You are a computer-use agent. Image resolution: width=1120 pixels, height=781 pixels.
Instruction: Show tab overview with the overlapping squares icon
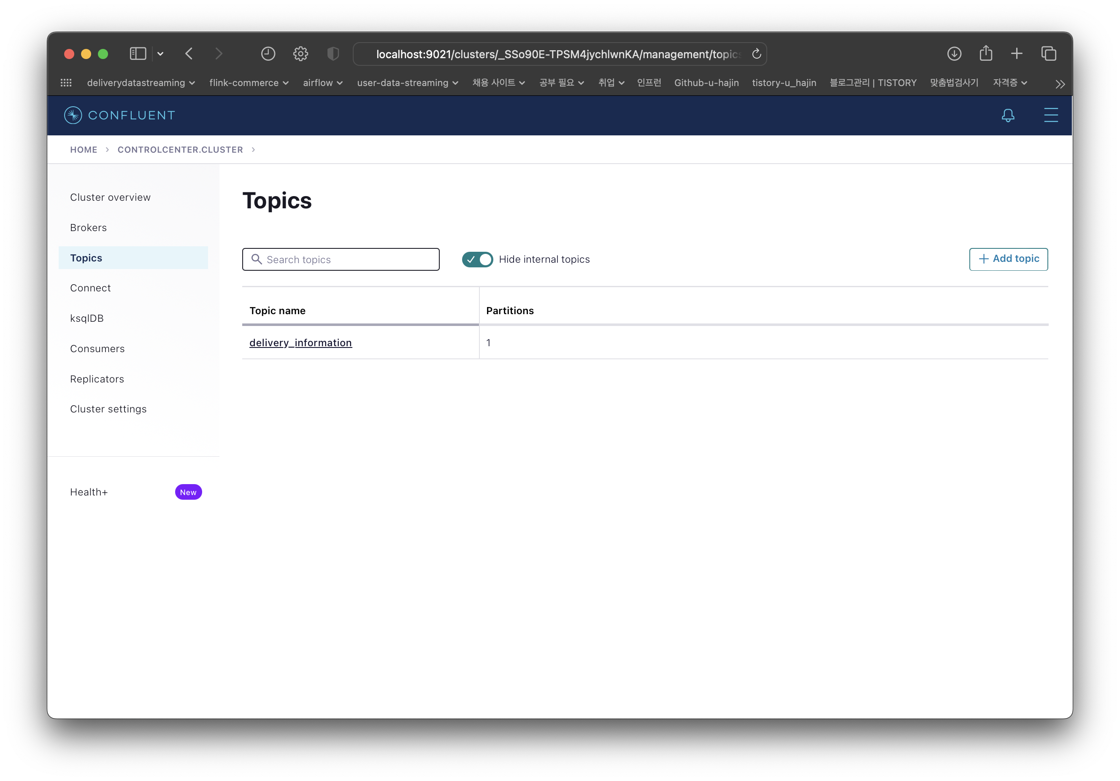click(1048, 54)
